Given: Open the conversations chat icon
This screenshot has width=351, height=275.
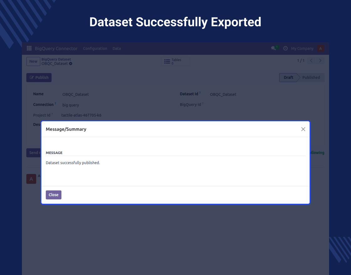Looking at the screenshot, I should pyautogui.click(x=274, y=48).
